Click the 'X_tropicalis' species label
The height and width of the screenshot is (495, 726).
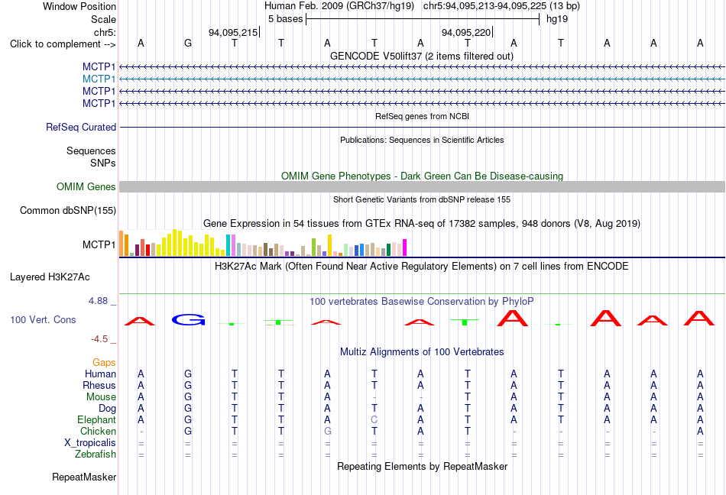tap(90, 443)
